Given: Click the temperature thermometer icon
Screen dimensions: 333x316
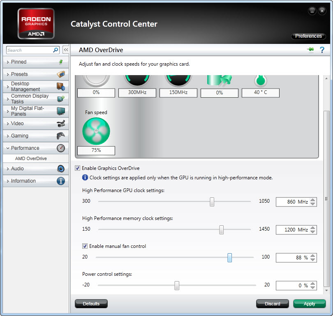Looking at the screenshot, I should pos(261,81).
